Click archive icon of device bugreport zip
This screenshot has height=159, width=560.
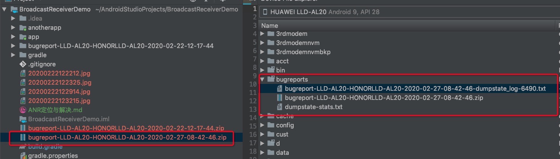pyautogui.click(x=280, y=98)
